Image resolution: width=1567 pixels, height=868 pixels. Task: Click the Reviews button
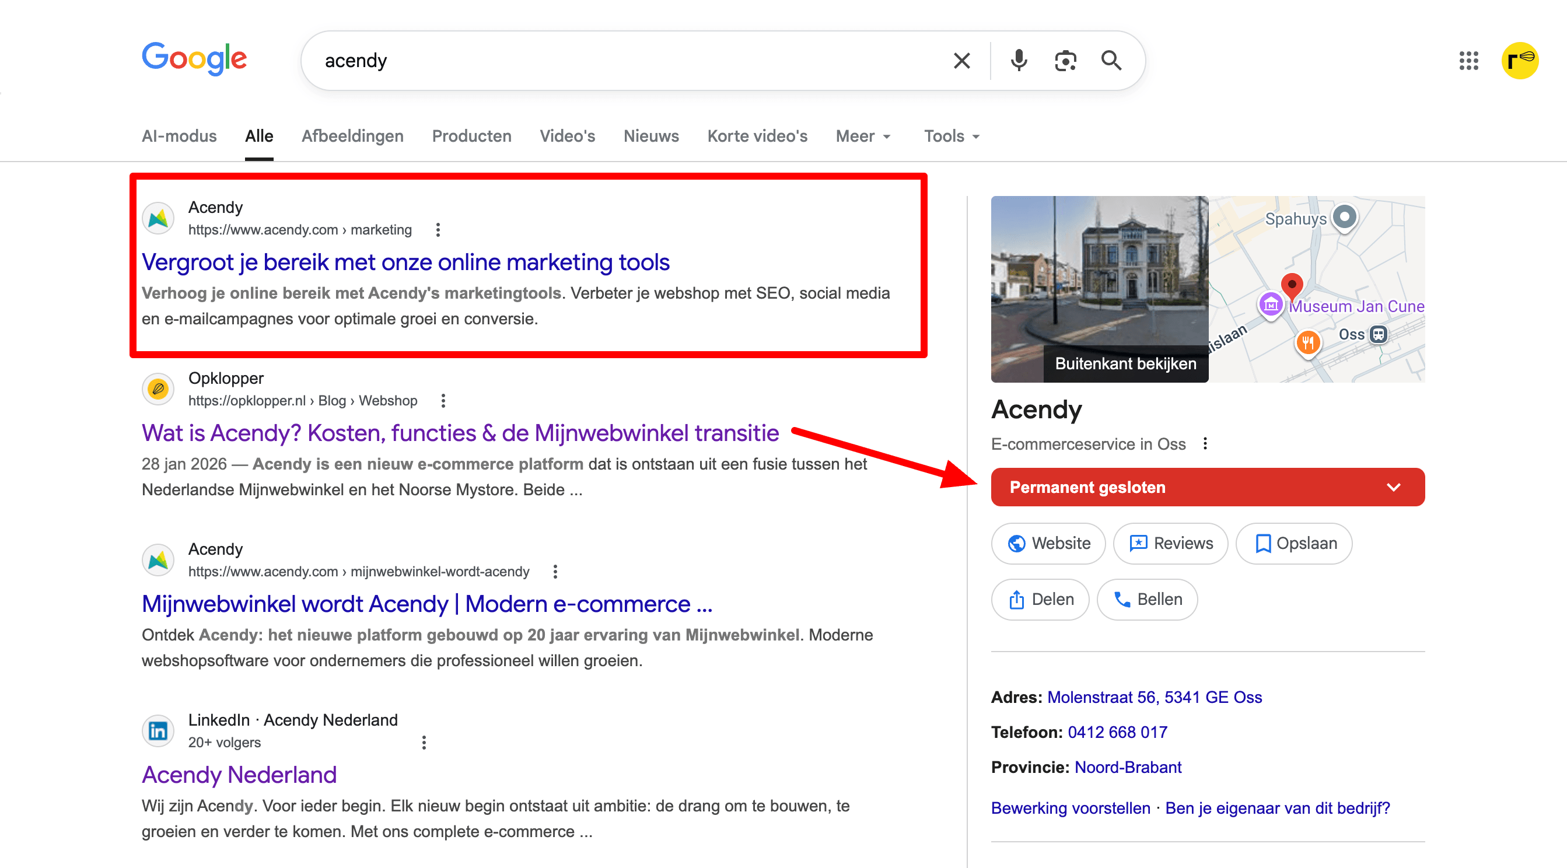pyautogui.click(x=1171, y=543)
